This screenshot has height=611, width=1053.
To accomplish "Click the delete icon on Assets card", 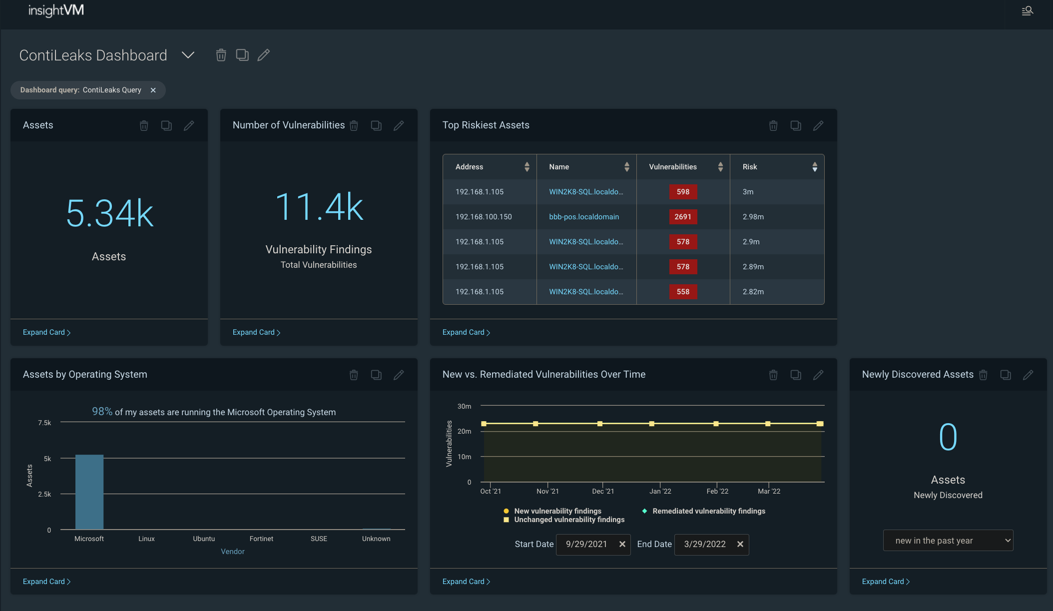I will 144,125.
